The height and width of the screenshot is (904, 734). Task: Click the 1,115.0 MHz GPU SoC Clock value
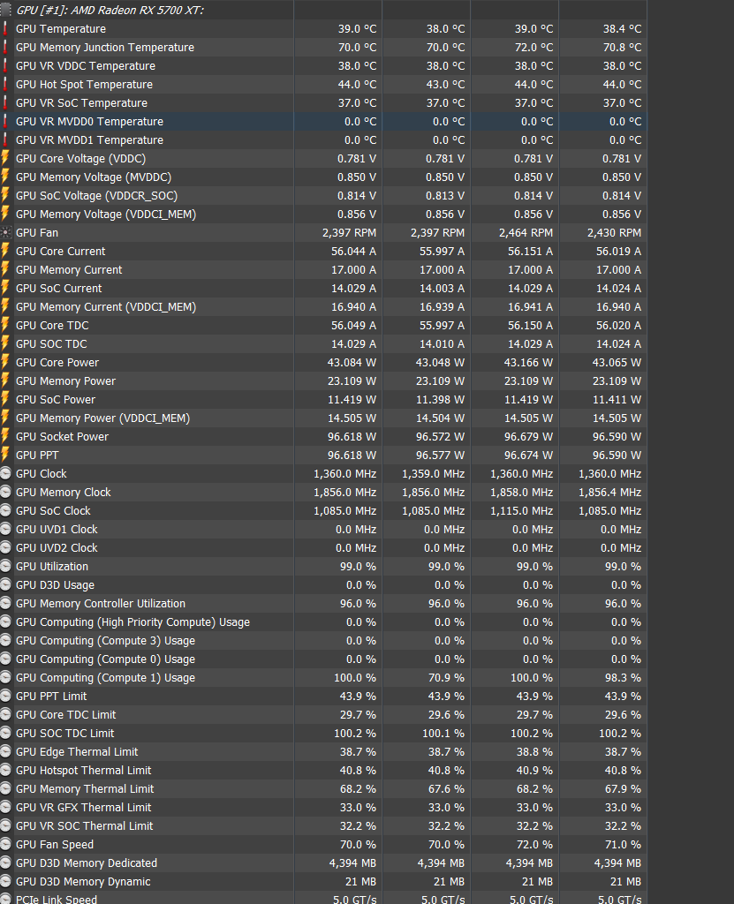click(x=522, y=511)
